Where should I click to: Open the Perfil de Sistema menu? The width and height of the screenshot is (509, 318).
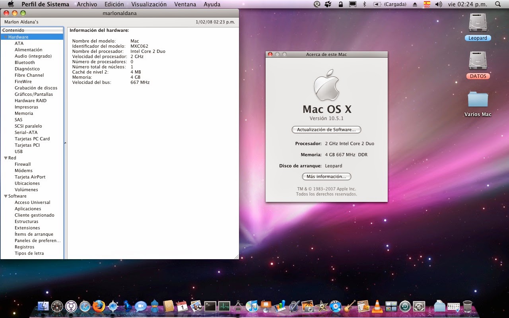point(45,4)
